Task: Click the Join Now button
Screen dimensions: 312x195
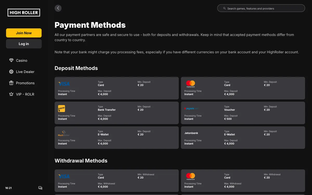Action: pos(24,33)
